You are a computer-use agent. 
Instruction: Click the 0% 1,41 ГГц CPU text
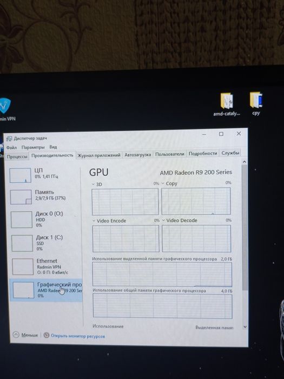click(47, 177)
